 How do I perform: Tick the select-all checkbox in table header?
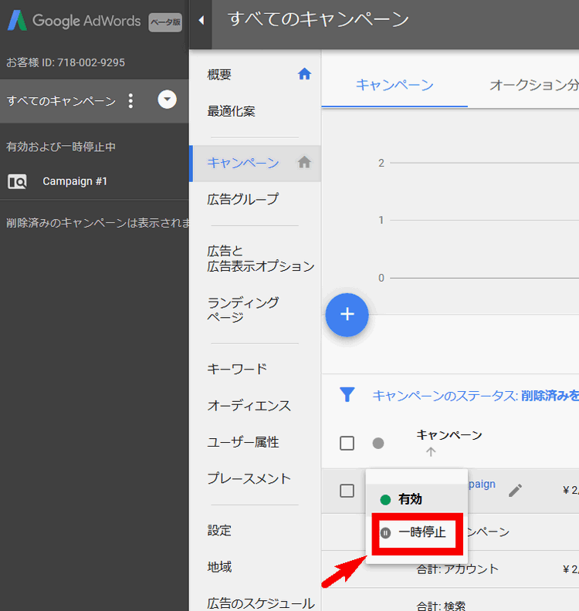pyautogui.click(x=347, y=444)
